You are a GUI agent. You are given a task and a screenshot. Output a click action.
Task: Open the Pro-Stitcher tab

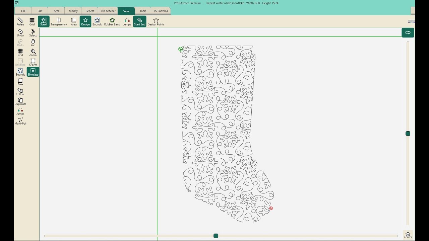point(108,11)
